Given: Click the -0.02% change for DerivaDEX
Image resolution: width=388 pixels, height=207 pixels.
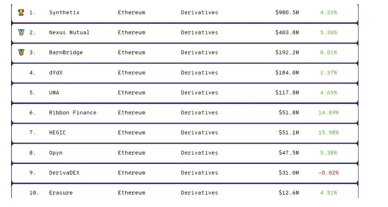Looking at the screenshot, I should (x=328, y=173).
